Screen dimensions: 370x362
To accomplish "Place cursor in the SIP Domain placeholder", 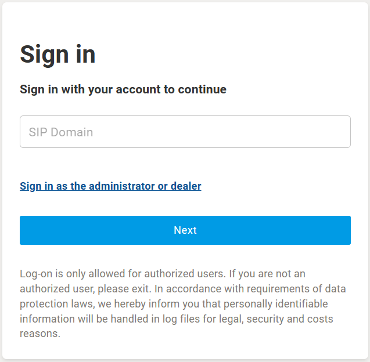I will [61, 132].
